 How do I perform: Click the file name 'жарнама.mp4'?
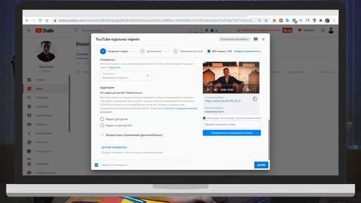[x=214, y=112]
